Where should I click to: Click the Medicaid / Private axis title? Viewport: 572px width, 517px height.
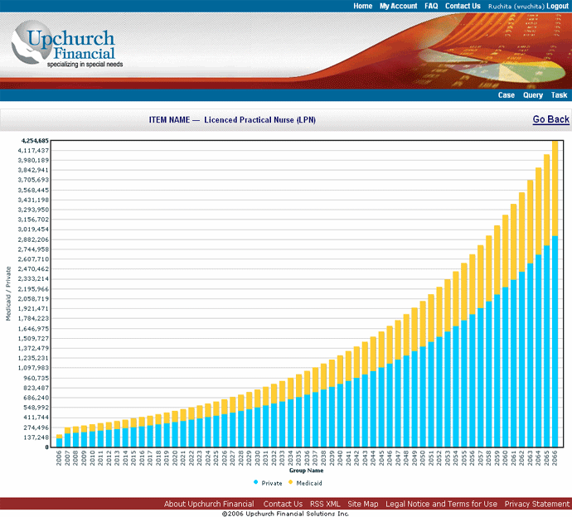[x=8, y=293]
